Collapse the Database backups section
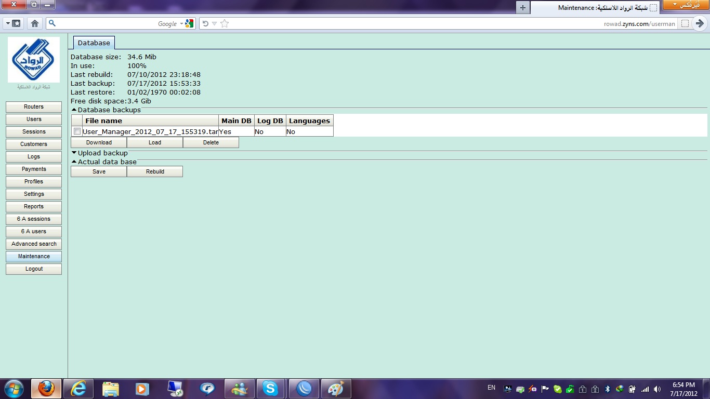 74,110
